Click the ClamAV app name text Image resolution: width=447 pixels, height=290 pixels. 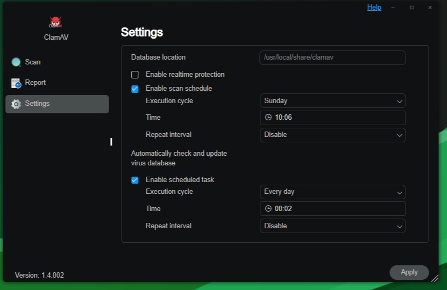pyautogui.click(x=56, y=37)
